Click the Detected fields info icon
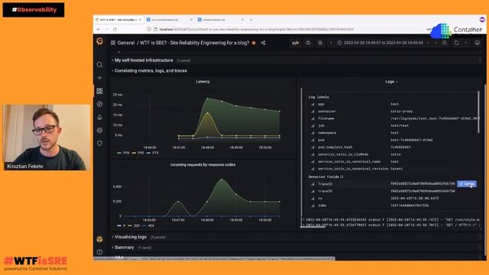The height and width of the screenshot is (275, 489). pos(342,176)
